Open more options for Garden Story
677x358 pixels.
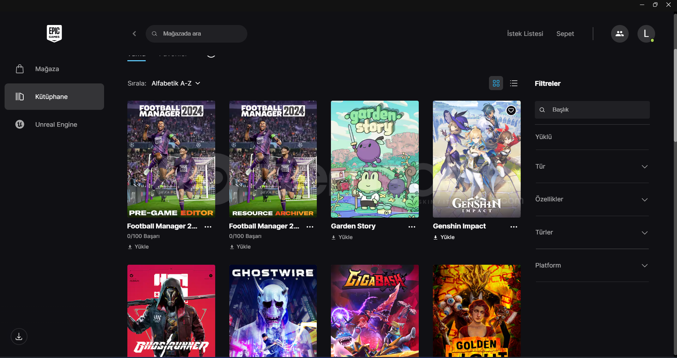tap(412, 227)
